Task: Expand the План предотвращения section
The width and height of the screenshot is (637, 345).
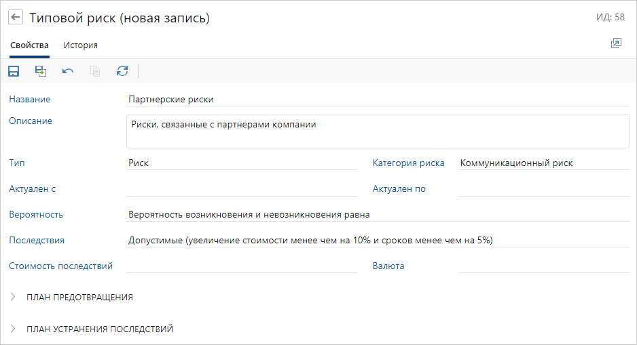Action: pos(79,297)
